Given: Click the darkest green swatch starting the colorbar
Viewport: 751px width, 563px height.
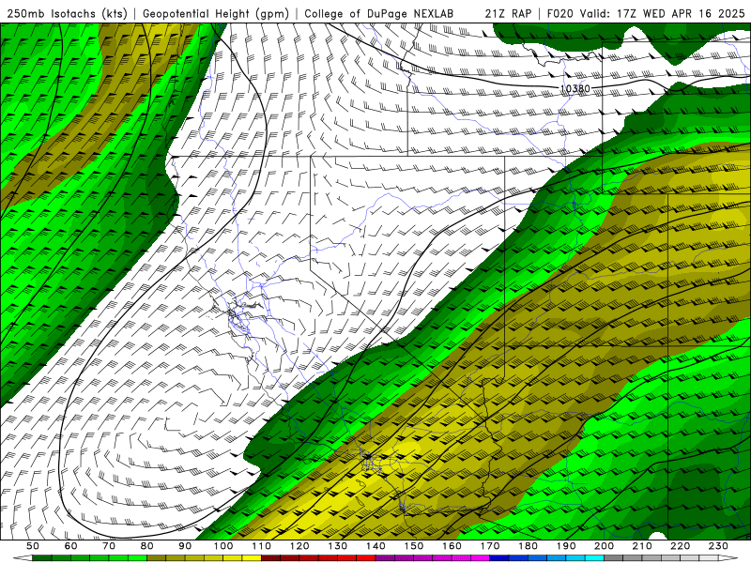Looking at the screenshot, I should coord(42,558).
